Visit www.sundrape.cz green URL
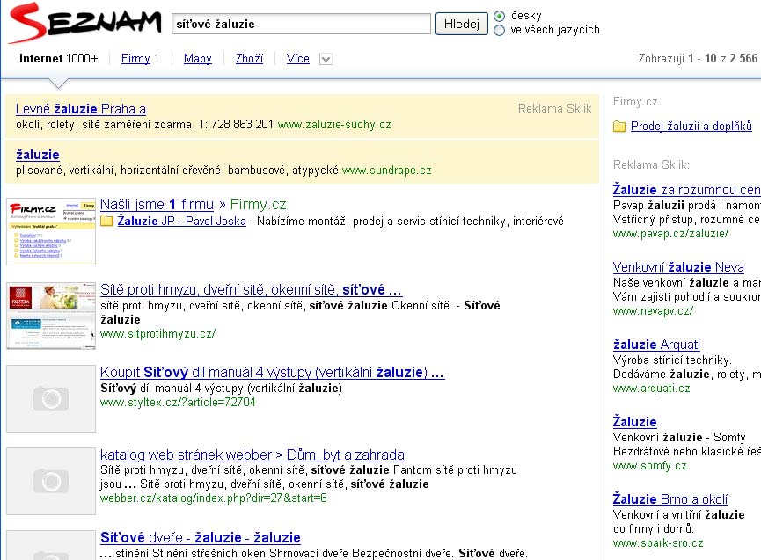761x560 pixels. [x=387, y=171]
